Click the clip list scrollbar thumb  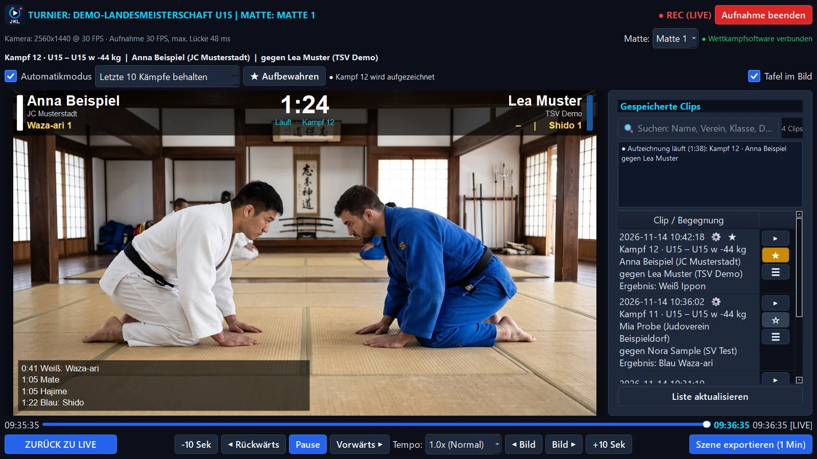pos(799,268)
